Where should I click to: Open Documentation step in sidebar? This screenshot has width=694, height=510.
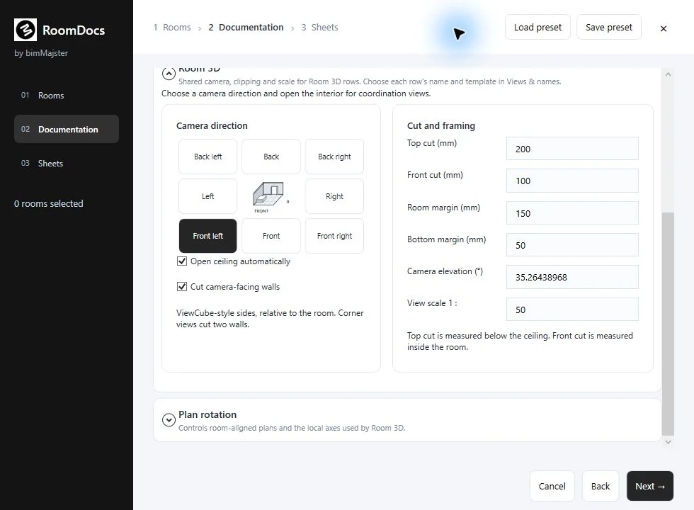tap(67, 129)
